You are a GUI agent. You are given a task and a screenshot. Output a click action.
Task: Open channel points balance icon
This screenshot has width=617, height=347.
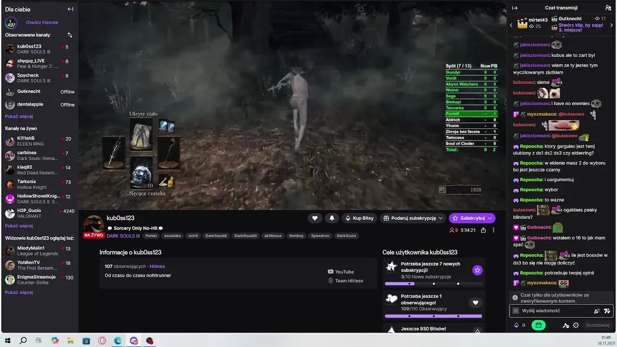519,325
